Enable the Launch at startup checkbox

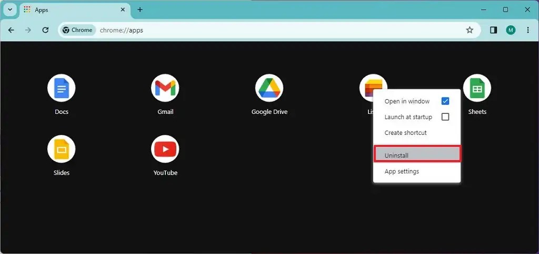point(445,117)
